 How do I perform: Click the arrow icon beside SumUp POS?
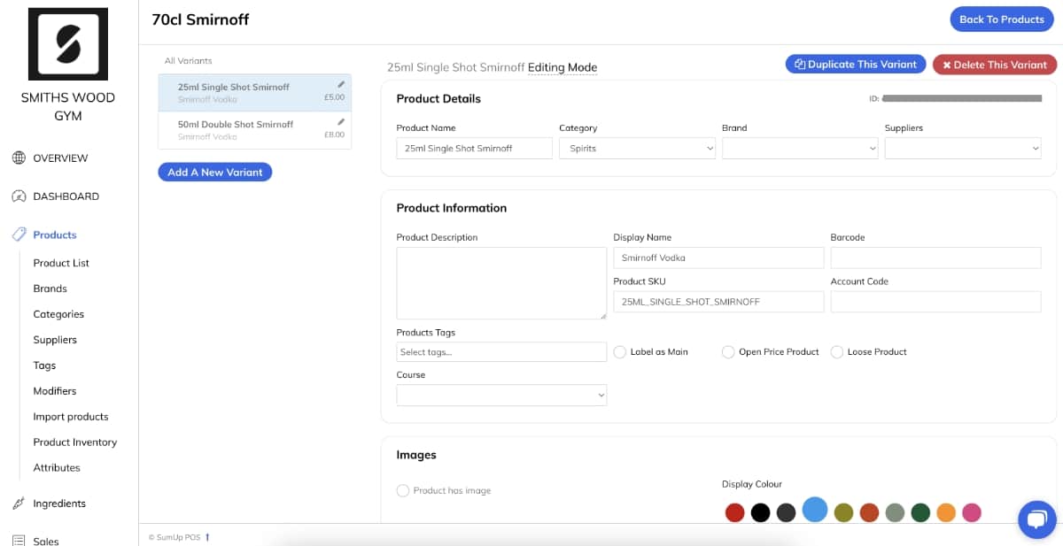(x=207, y=536)
